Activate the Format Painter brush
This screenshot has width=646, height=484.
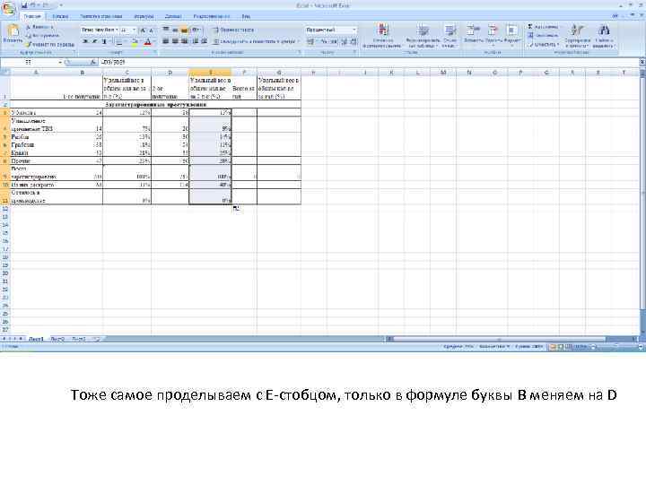49,44
